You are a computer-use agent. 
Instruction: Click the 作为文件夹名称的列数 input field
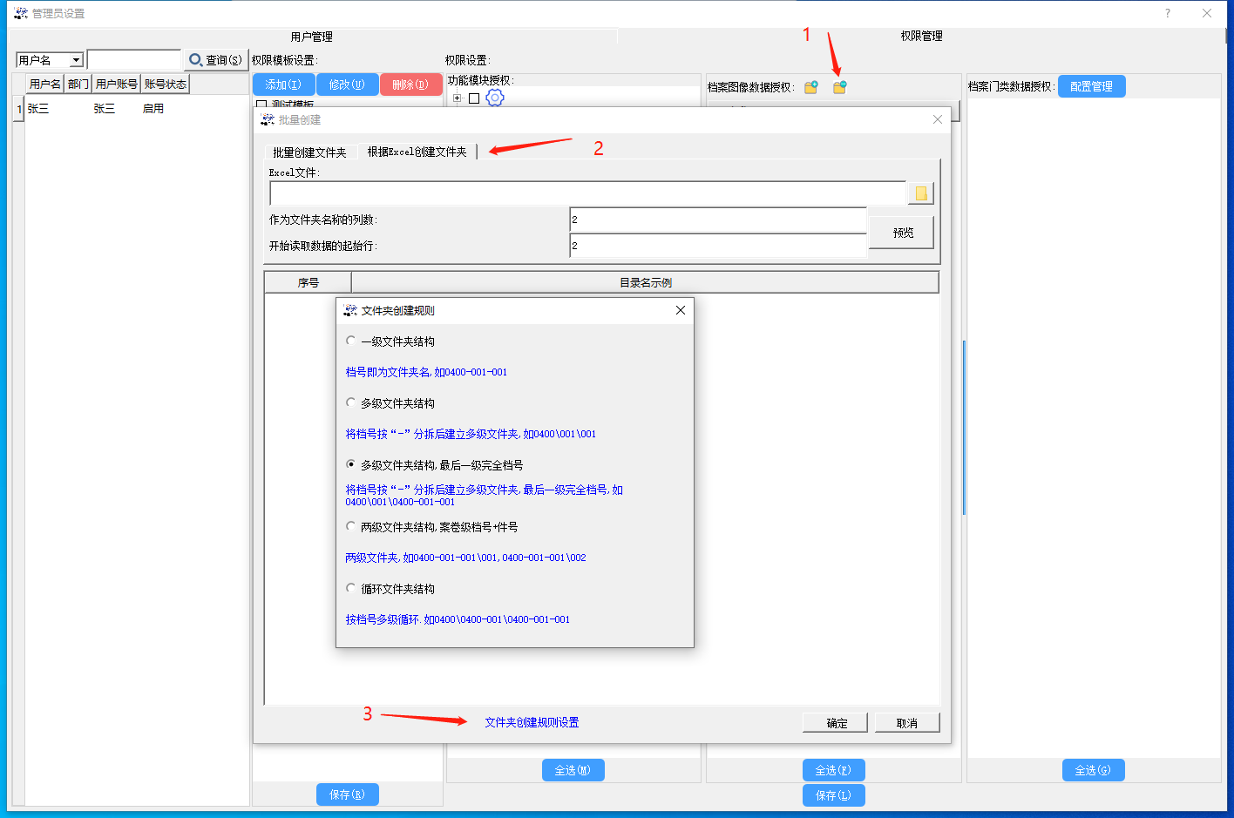[x=717, y=220]
